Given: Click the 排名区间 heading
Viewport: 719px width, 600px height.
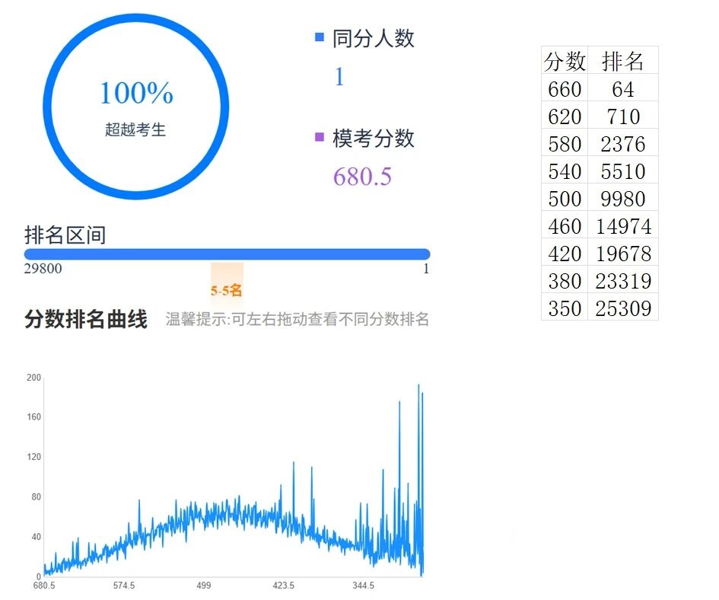Looking at the screenshot, I should coord(65,235).
